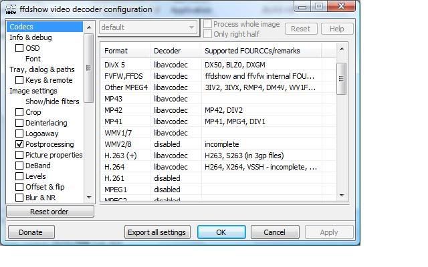Click the Reset order button
The image size is (428, 267).
(50, 212)
